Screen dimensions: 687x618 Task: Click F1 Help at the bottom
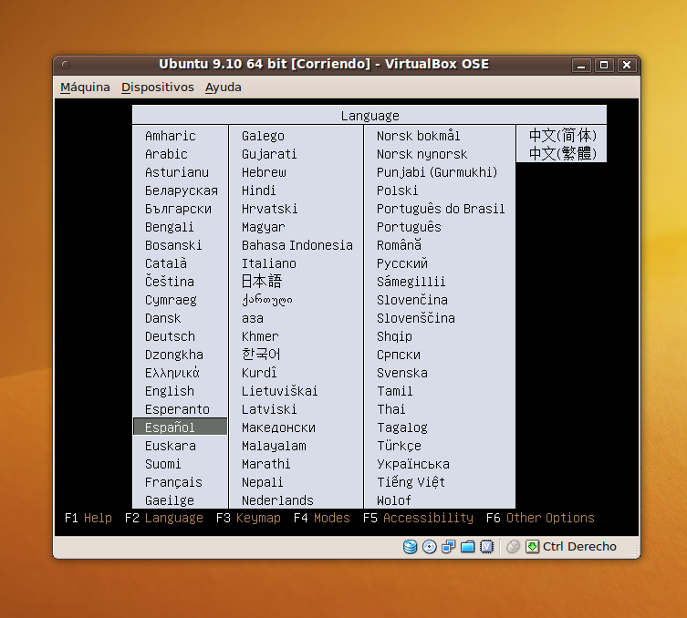click(x=88, y=518)
